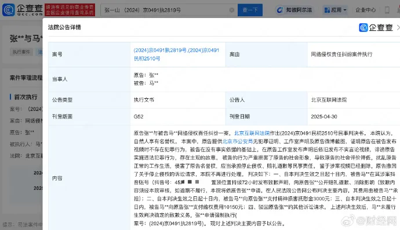
Task: Select 首次执行 in the case flow sidebar
Action: pos(26,97)
